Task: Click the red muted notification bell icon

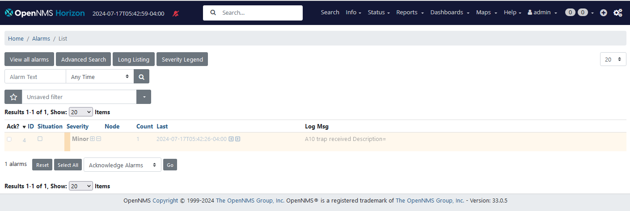Action: coord(176,13)
